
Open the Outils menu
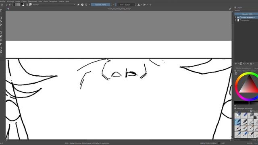pyautogui.click(x=46, y=1)
